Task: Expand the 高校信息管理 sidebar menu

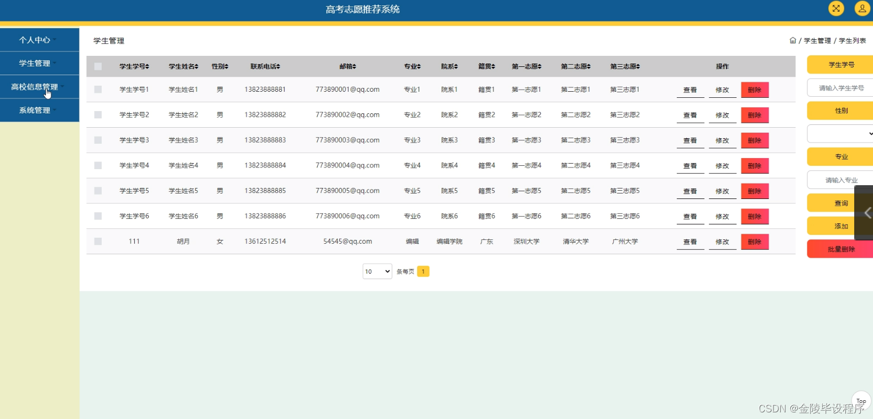Action: click(x=39, y=87)
